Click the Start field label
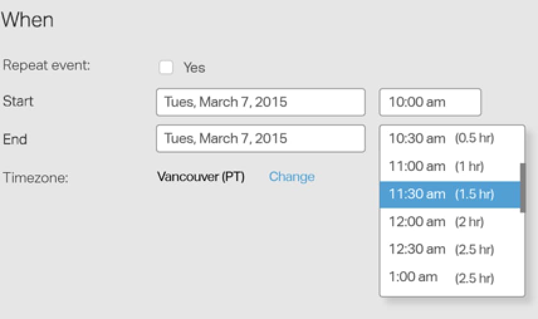 (18, 101)
